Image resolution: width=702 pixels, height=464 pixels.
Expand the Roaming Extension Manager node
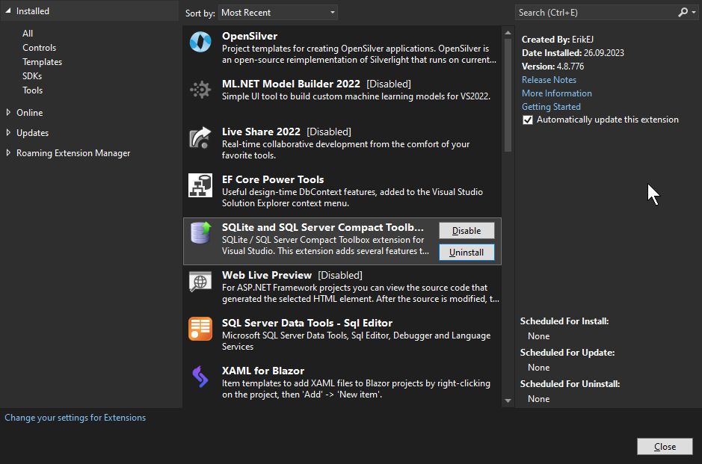8,153
